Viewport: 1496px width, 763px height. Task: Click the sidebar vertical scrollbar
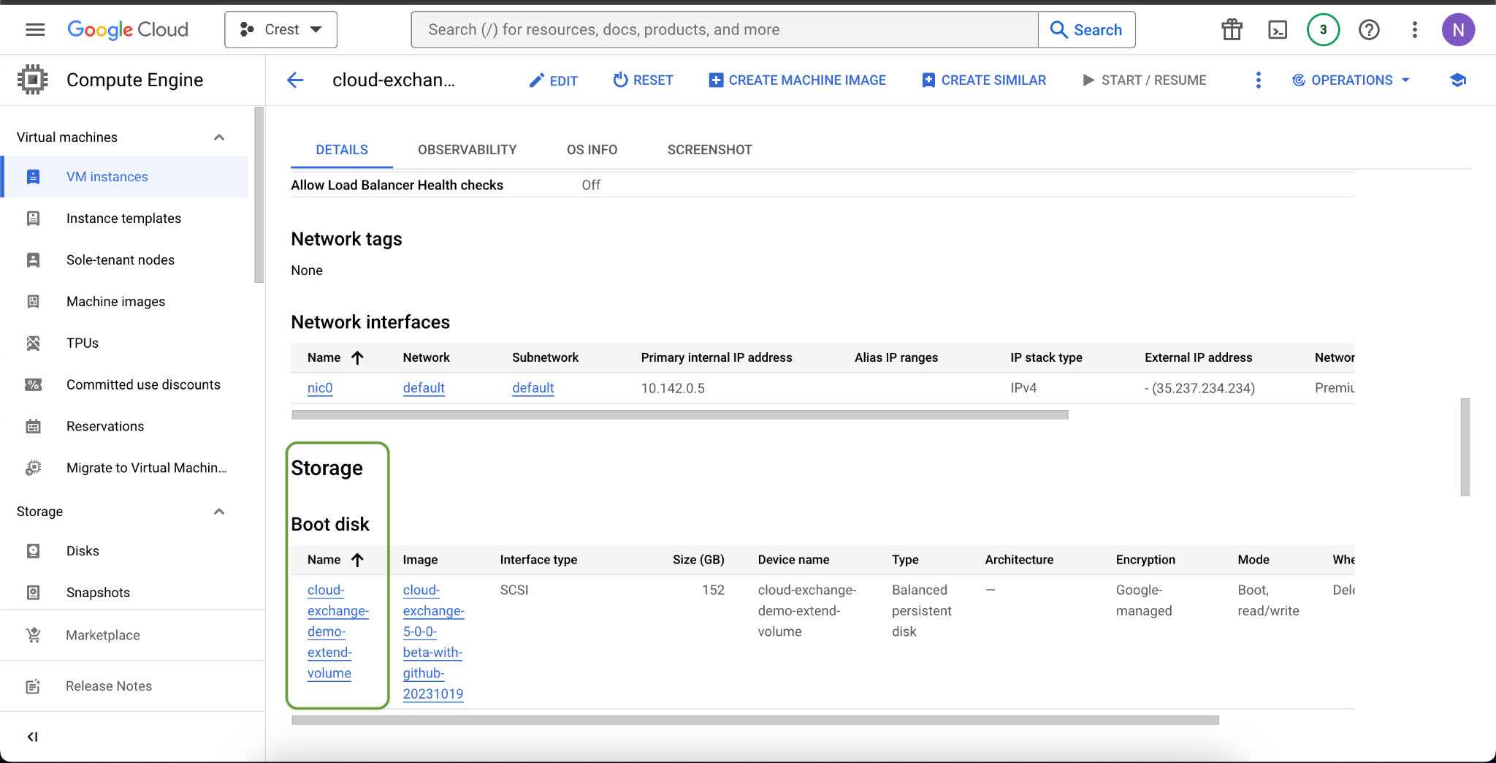259,194
